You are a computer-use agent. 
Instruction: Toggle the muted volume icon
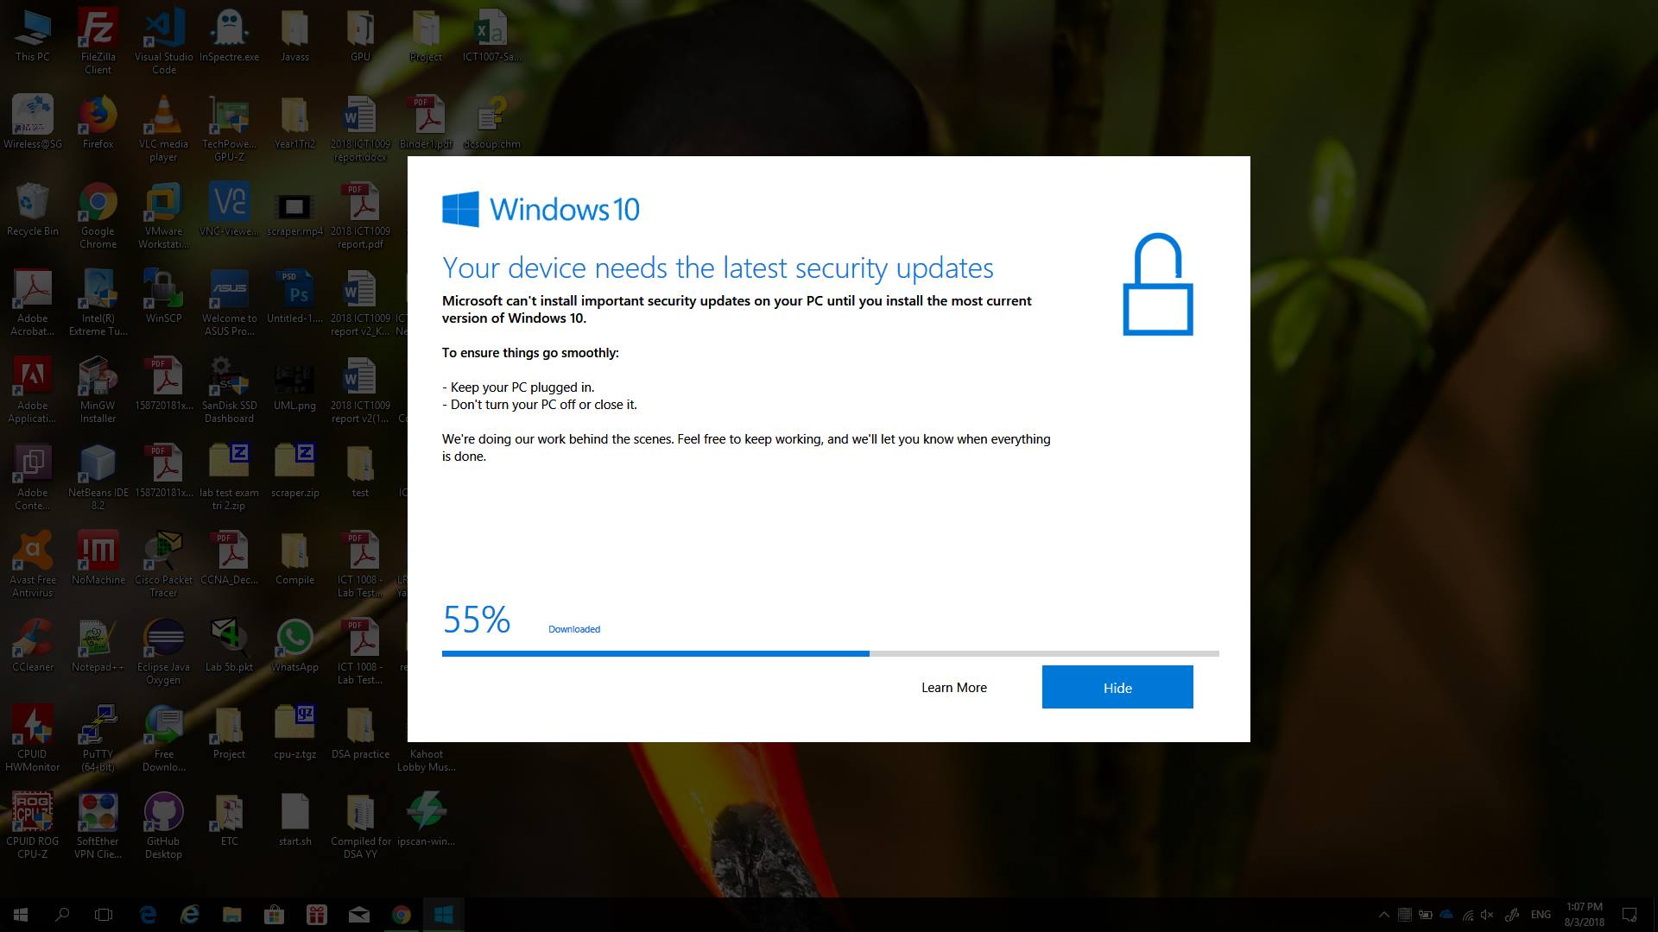pyautogui.click(x=1487, y=915)
